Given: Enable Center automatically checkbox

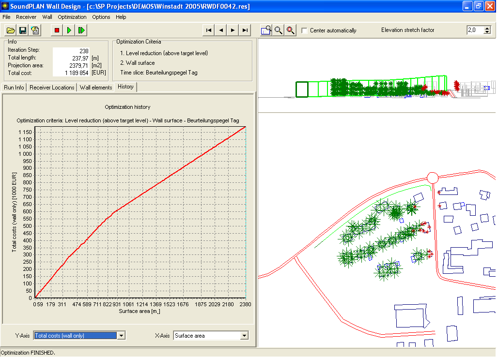Looking at the screenshot, I should click(304, 30).
